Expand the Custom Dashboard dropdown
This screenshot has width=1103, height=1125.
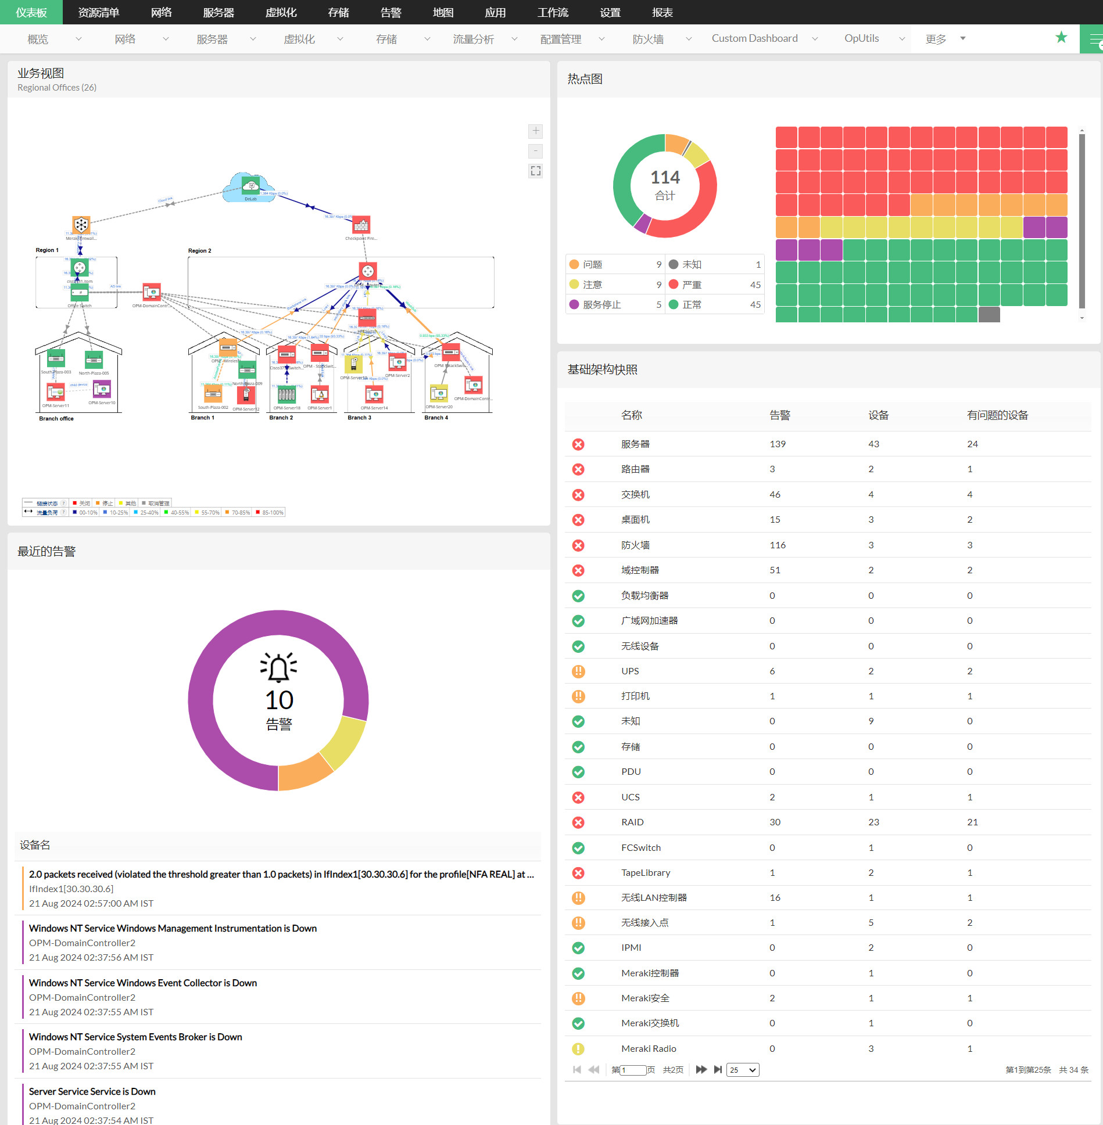pyautogui.click(x=764, y=39)
